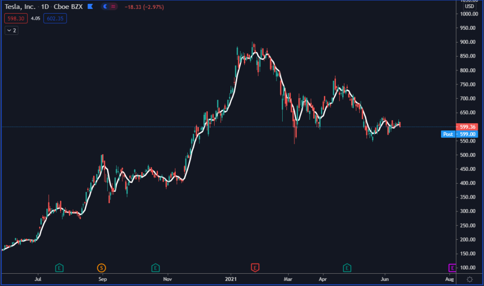Click the red approximately-equal icon in the header
The width and height of the screenshot is (484, 286).
pyautogui.click(x=113, y=7)
